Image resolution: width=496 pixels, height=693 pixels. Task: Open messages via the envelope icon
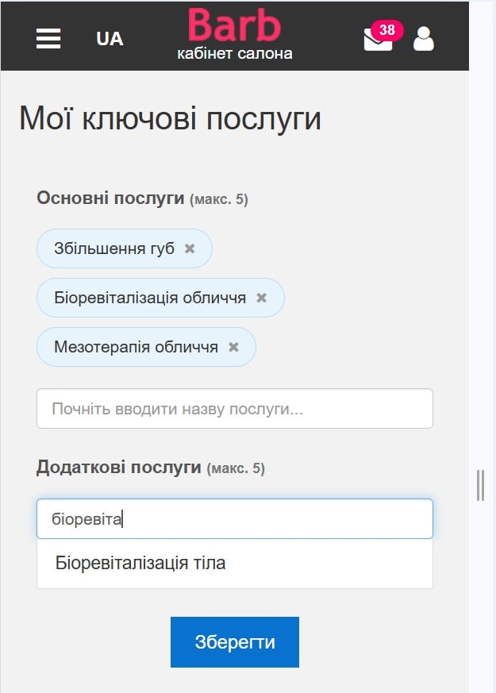(x=376, y=40)
